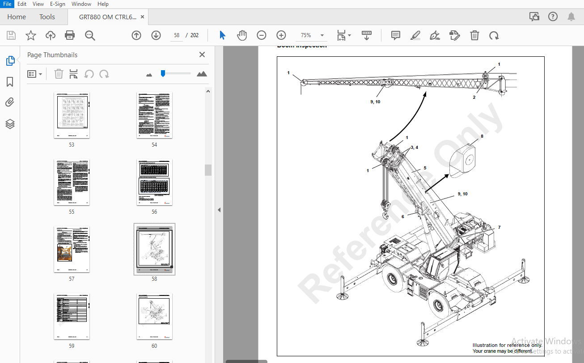Add a comment sticky note
584x363 pixels.
396,35
